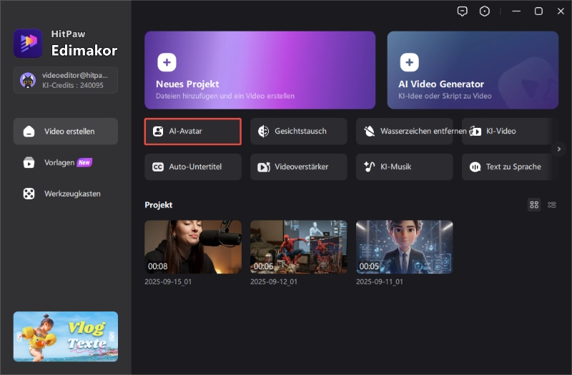572x375 pixels.
Task: Click the HitPaw Edimakor logo icon
Action: [28, 43]
